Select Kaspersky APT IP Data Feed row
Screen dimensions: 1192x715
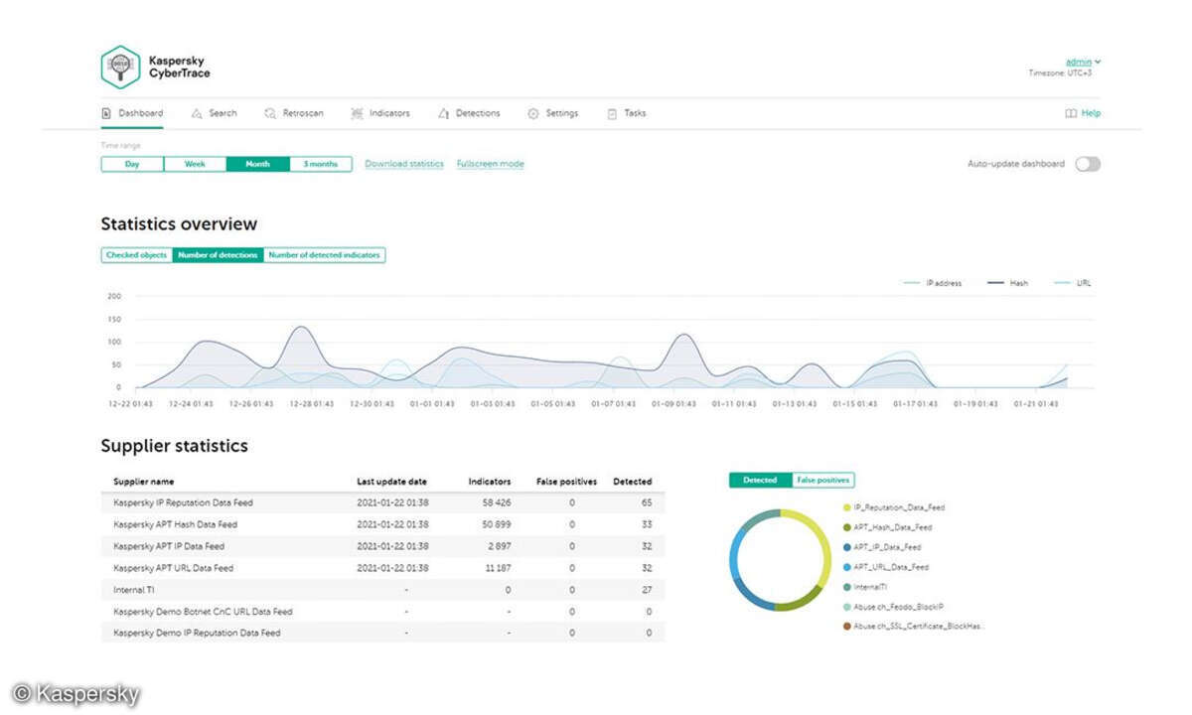(x=383, y=546)
